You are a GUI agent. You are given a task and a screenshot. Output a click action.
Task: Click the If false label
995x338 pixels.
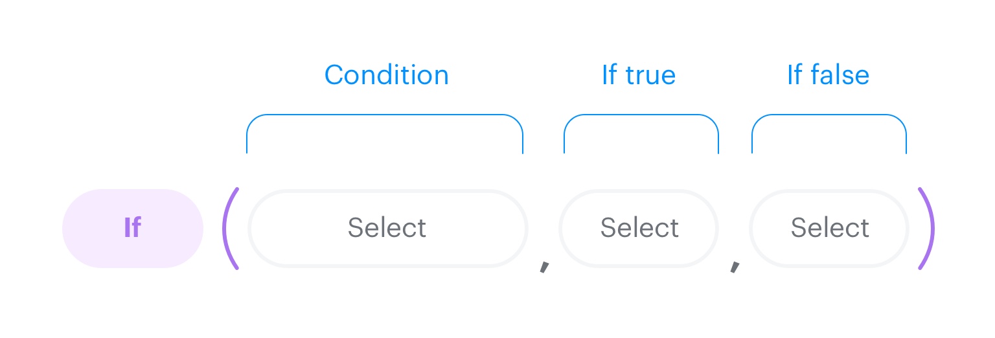point(828,75)
